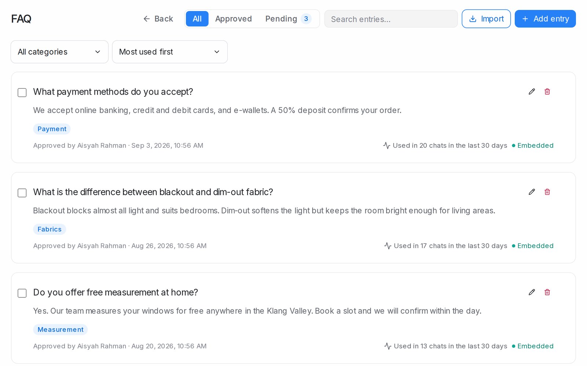
Task: Go Back using the arrow link
Action: click(158, 19)
